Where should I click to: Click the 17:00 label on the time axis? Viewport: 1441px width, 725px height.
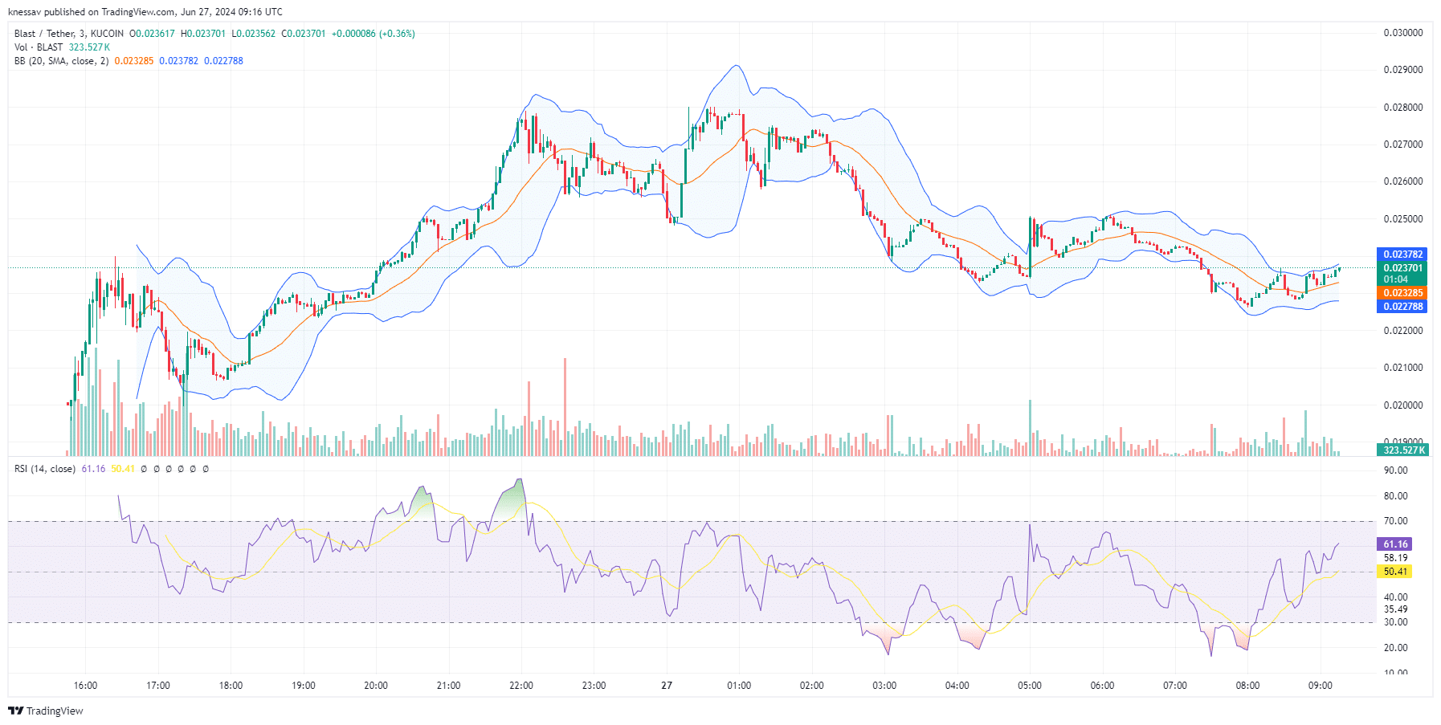point(158,686)
